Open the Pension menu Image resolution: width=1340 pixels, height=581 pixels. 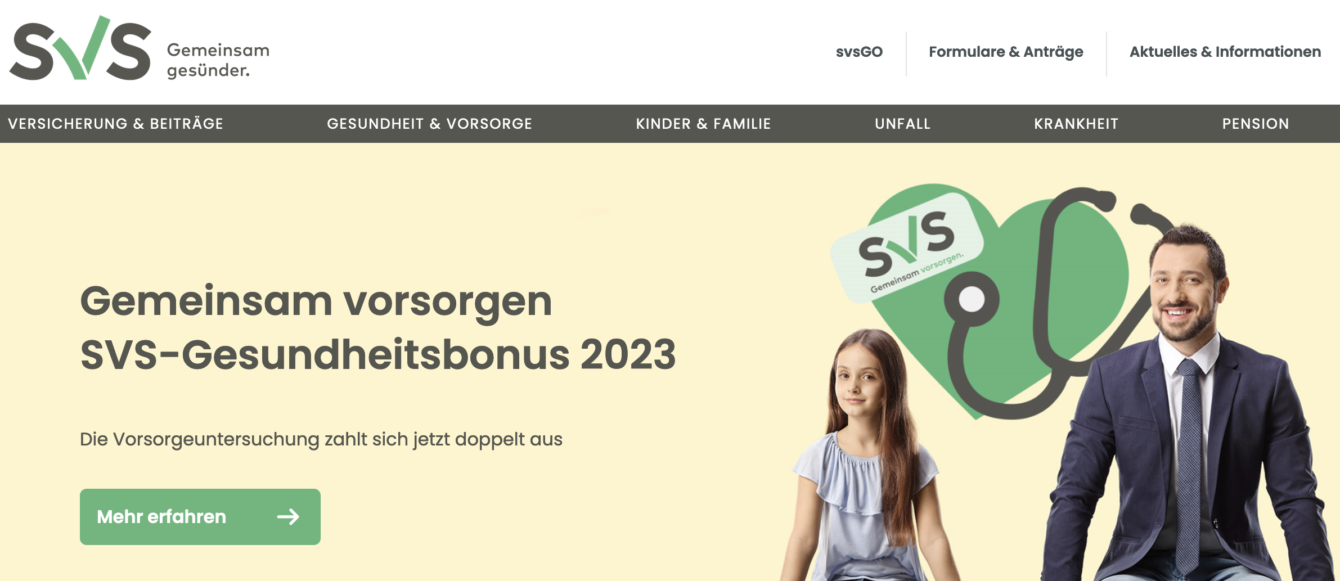tap(1256, 124)
